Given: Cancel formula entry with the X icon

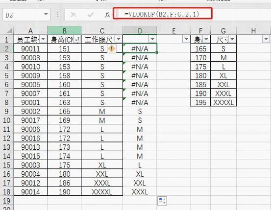Looking at the screenshot, I should click(x=74, y=15).
